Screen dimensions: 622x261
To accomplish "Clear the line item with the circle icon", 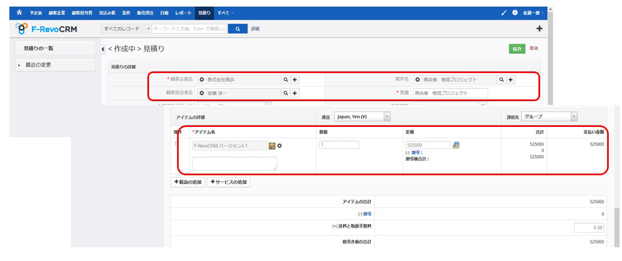I will coord(279,146).
